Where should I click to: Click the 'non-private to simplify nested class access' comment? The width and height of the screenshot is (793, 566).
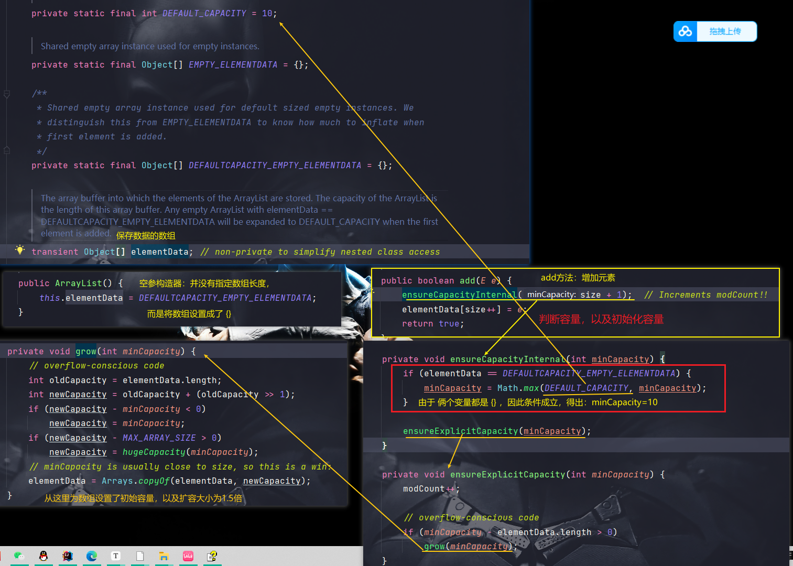click(320, 252)
